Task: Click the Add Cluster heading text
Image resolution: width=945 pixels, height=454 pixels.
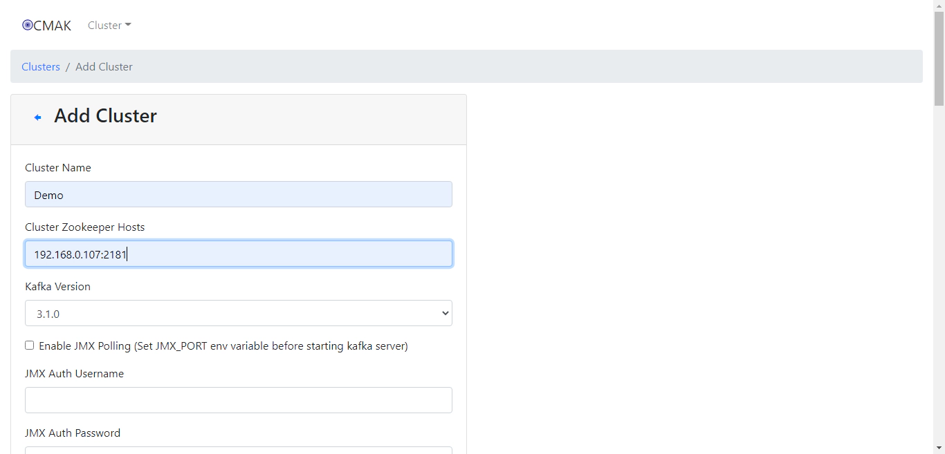Action: (x=105, y=116)
